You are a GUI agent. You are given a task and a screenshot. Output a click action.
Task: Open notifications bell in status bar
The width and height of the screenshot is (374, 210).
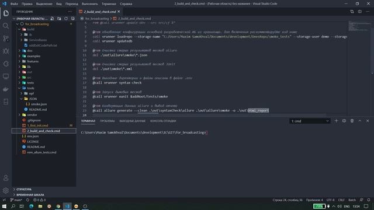tap(369, 200)
